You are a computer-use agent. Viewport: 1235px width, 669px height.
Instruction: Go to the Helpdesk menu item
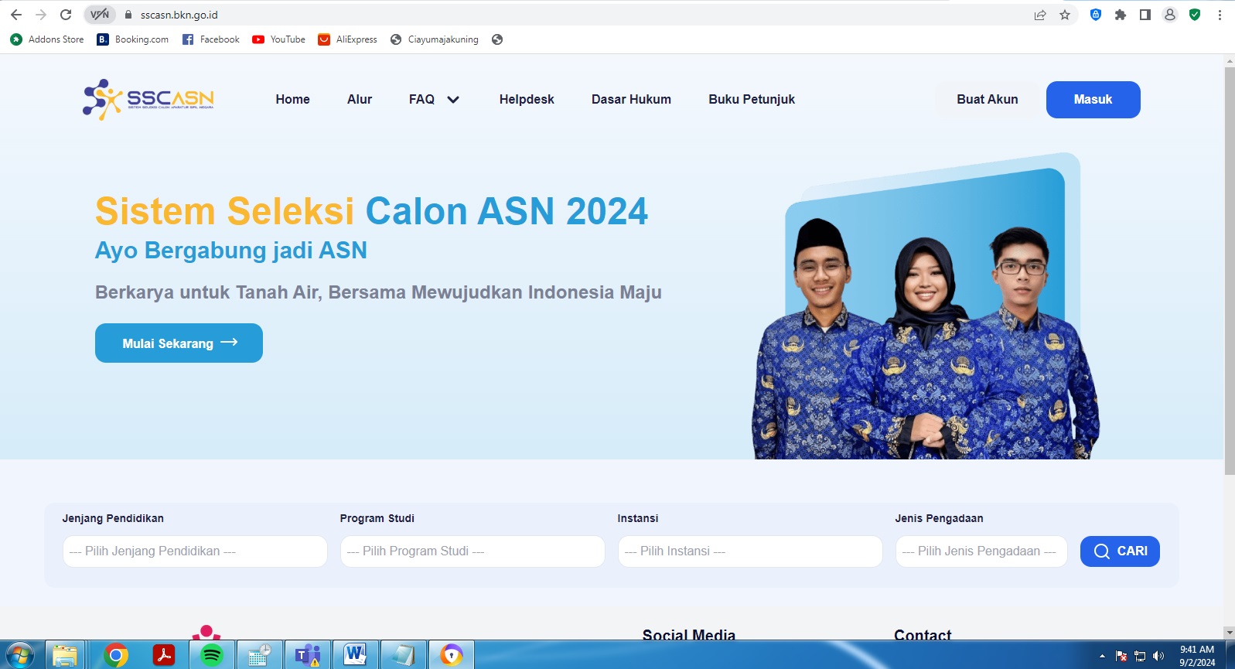pyautogui.click(x=527, y=99)
